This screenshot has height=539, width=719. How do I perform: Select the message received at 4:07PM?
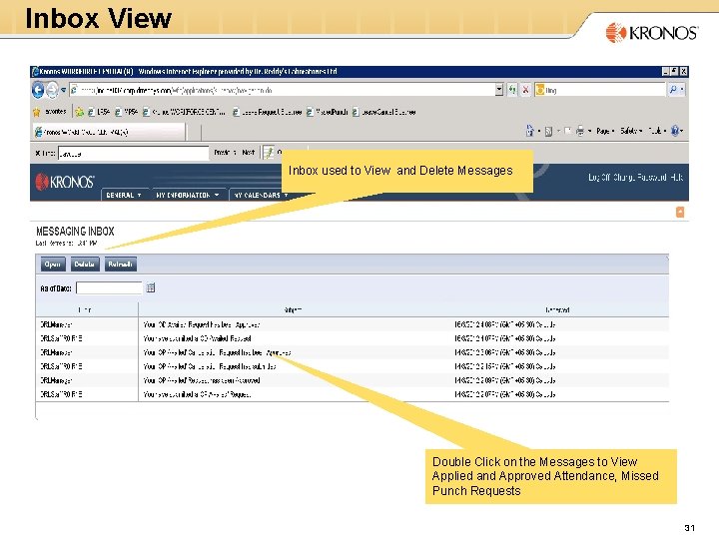(x=353, y=338)
